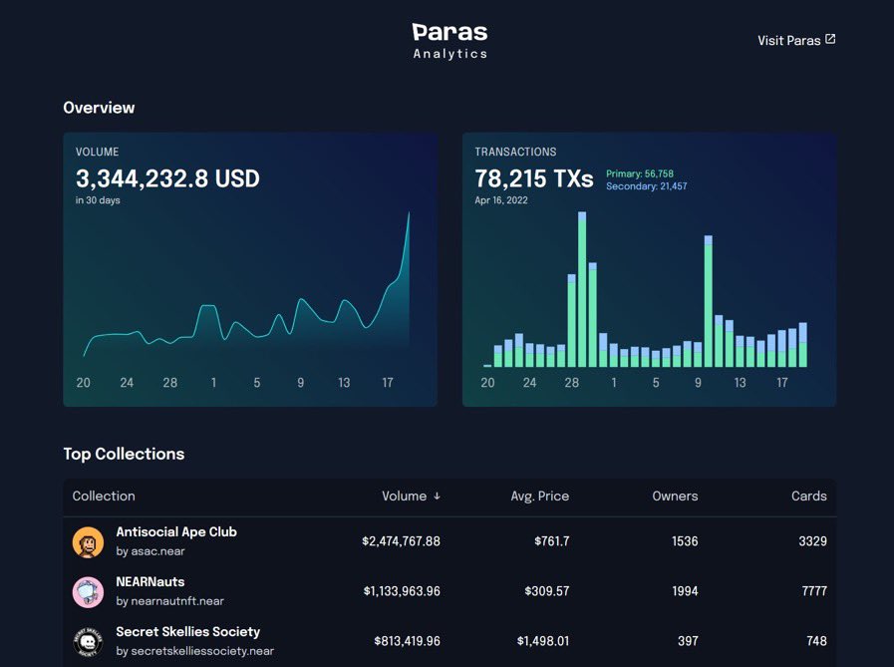The image size is (894, 667).
Task: Sort by the Cards column header
Action: pos(808,496)
